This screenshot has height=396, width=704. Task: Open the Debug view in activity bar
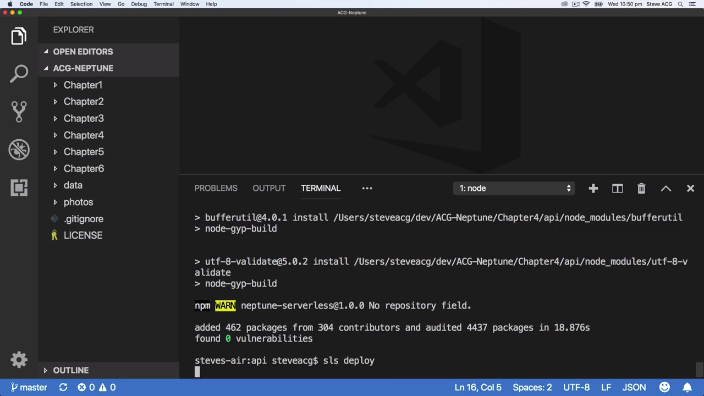pos(19,149)
